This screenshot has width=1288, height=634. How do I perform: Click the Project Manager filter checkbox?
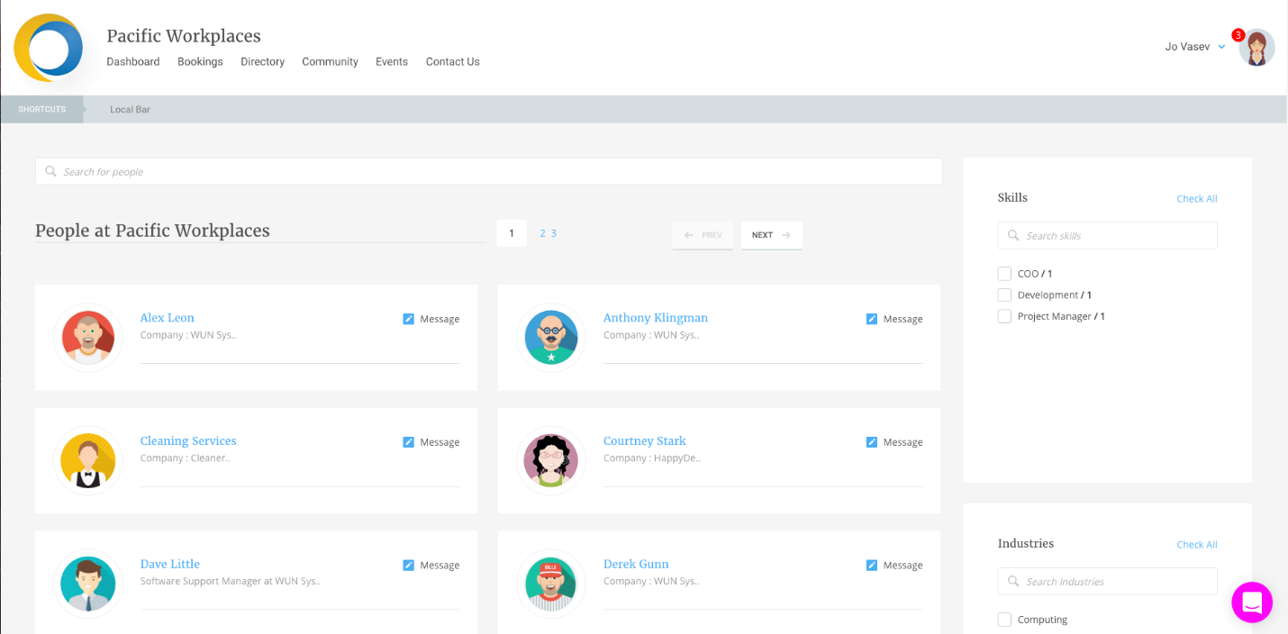(1004, 316)
